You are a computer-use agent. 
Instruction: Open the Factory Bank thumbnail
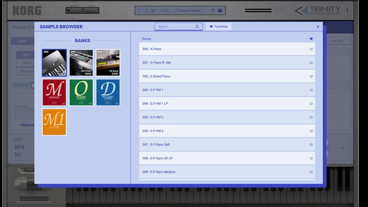81,63
